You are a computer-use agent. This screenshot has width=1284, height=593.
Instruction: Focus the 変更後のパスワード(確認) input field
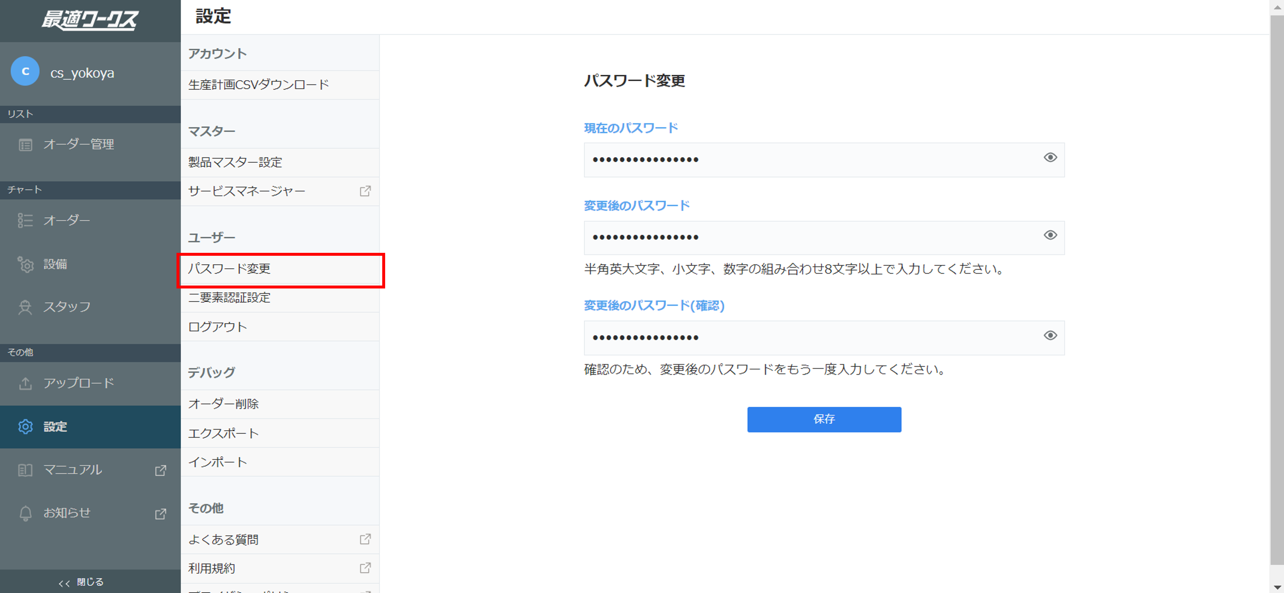pyautogui.click(x=824, y=338)
